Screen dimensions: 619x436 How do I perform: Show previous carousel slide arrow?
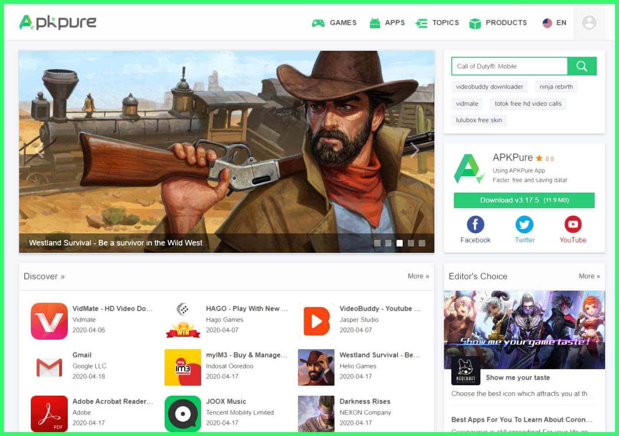pos(39,151)
